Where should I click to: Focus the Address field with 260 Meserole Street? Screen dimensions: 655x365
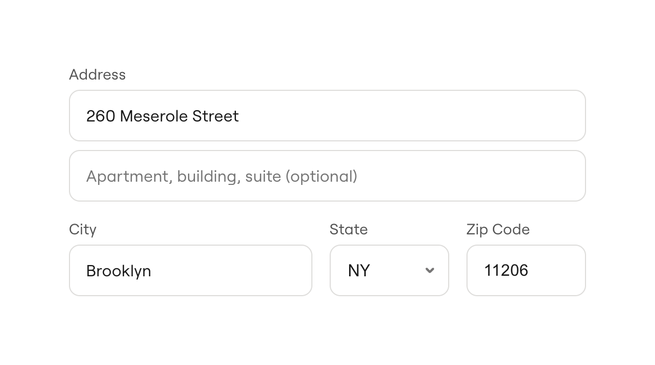327,116
